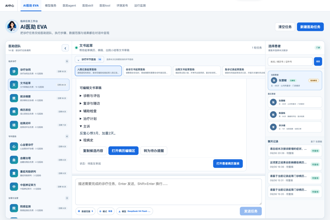Image resolution: width=330 pixels, height=220 pixels.
Task: Open the 模型 DeepSeek V4 Flash selector
Action: pos(134,211)
